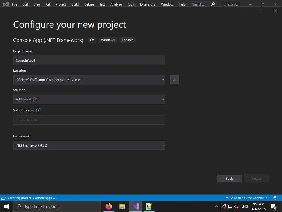The image size is (282, 212).
Task: Open the Solution name info icon
Action: coord(38,110)
